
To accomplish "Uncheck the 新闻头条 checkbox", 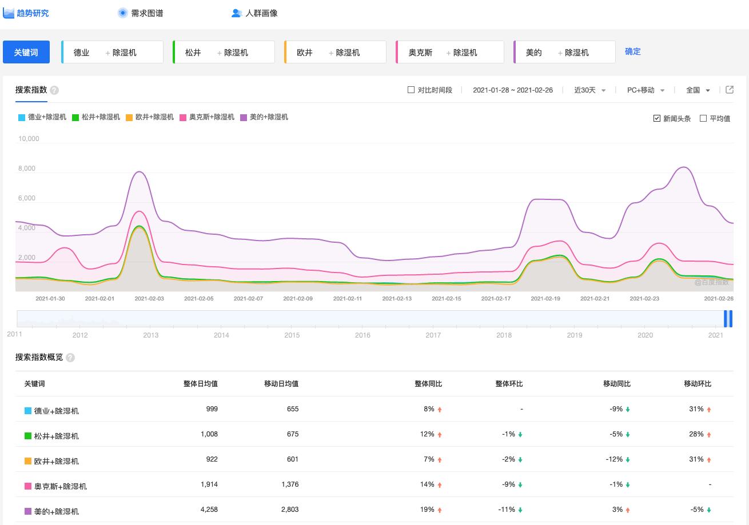I will (657, 118).
